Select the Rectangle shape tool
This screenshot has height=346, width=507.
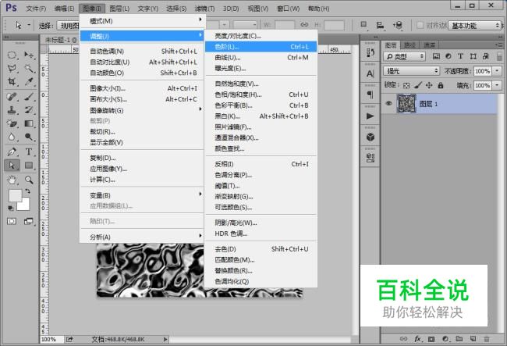coord(29,165)
